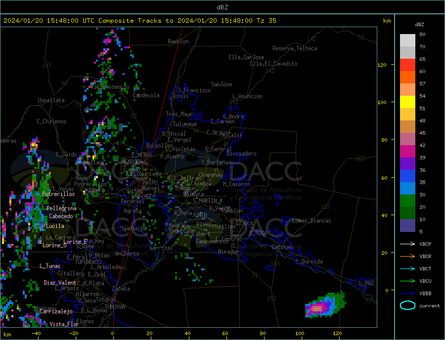Viewport: 445px width, 340px height.
Task: Select the purple swatch in dBZ scale
Action: pyautogui.click(x=407, y=164)
